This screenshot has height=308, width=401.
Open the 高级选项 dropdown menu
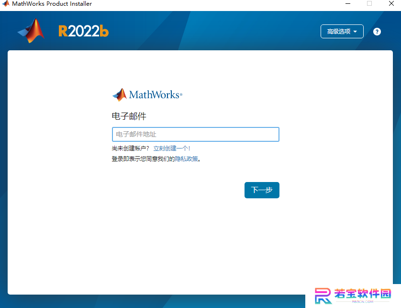click(342, 32)
